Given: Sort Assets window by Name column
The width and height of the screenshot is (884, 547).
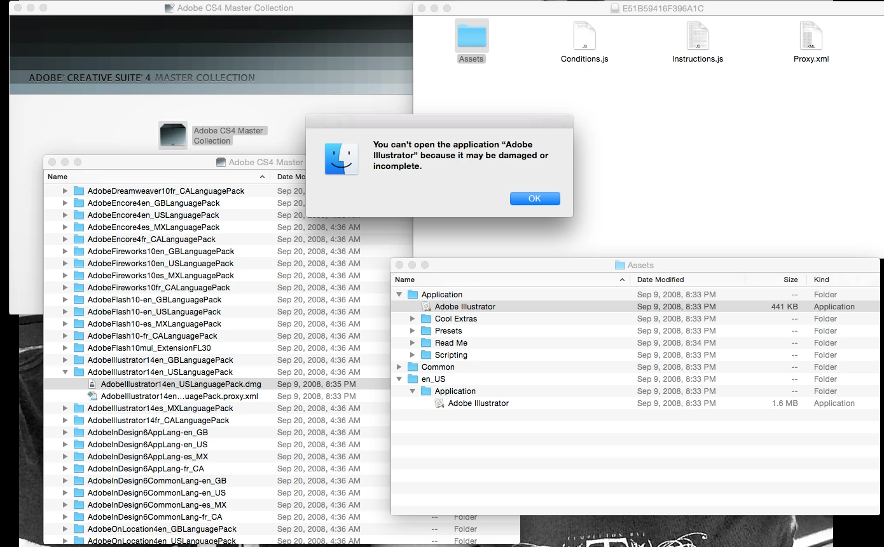Looking at the screenshot, I should pos(511,280).
